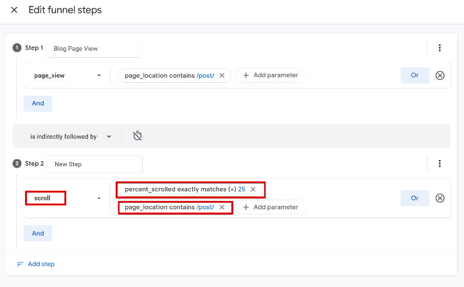Remove page_location parameter chip in Step 1
This screenshot has width=464, height=287.
[222, 75]
